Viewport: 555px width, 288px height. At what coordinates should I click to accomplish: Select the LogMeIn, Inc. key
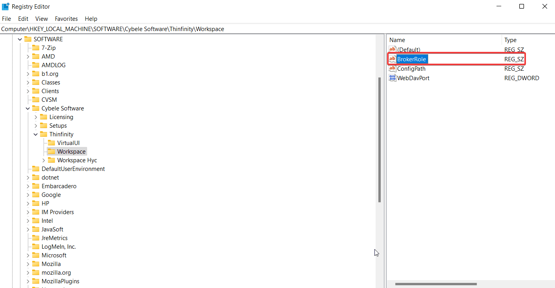(x=59, y=247)
